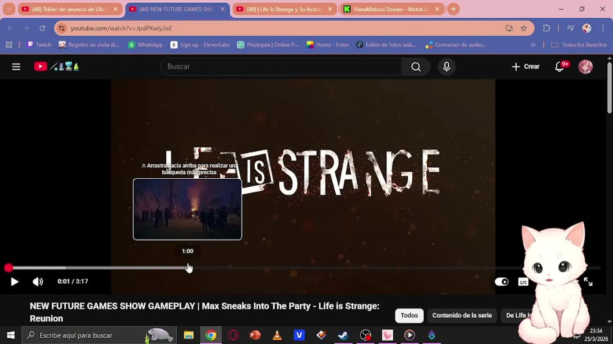
Task: Open File Explorer from the taskbar
Action: click(x=189, y=335)
